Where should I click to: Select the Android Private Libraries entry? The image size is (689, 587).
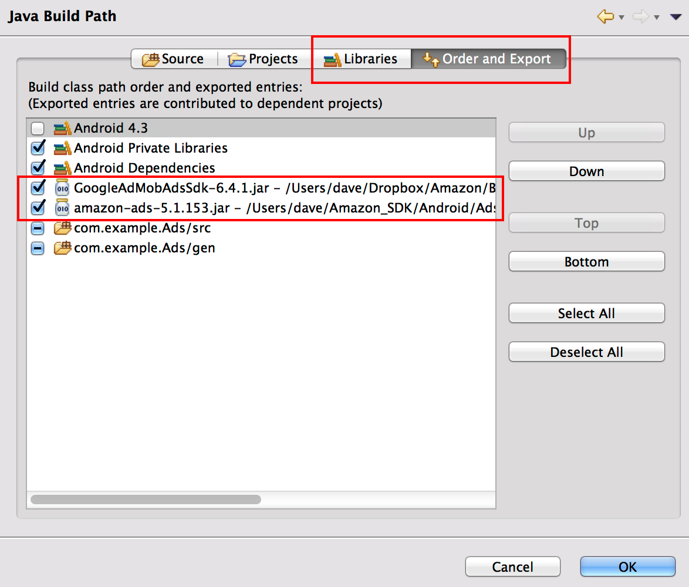point(151,148)
